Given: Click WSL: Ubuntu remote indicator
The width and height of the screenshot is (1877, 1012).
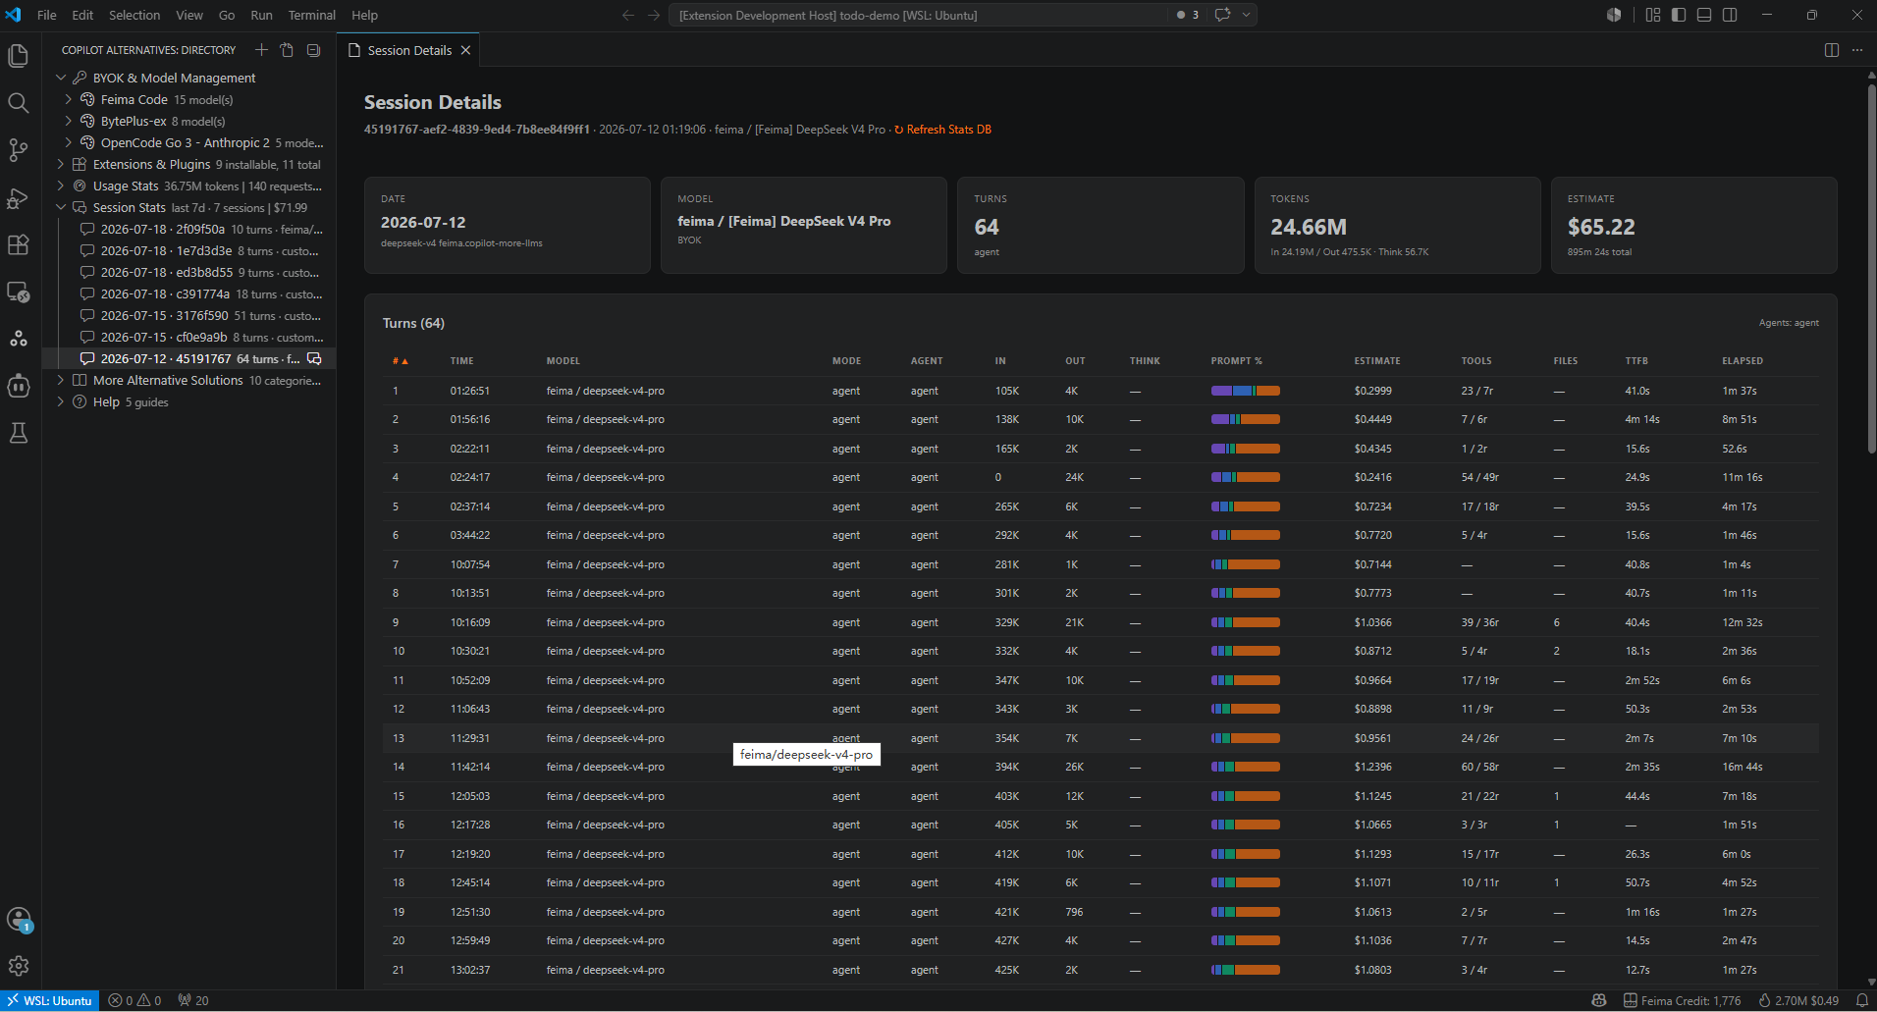Looking at the screenshot, I should [x=50, y=1000].
